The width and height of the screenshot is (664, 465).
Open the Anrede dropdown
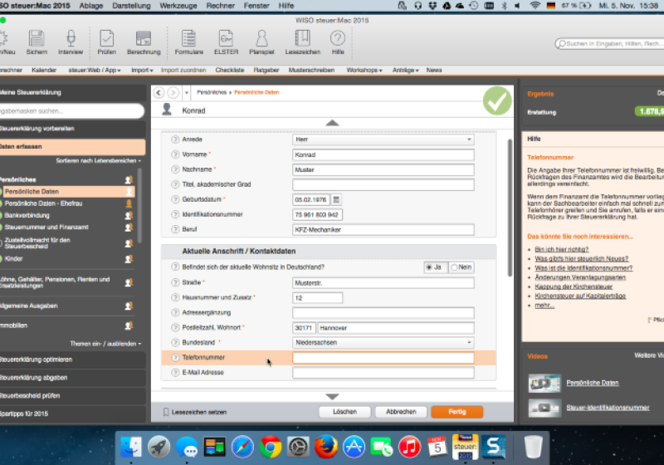coord(383,139)
